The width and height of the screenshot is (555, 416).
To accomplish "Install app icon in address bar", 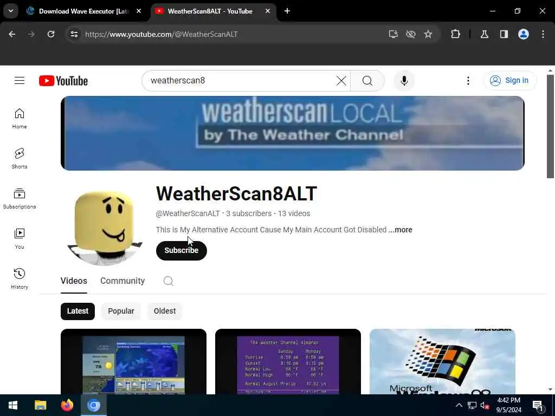I will tap(393, 34).
